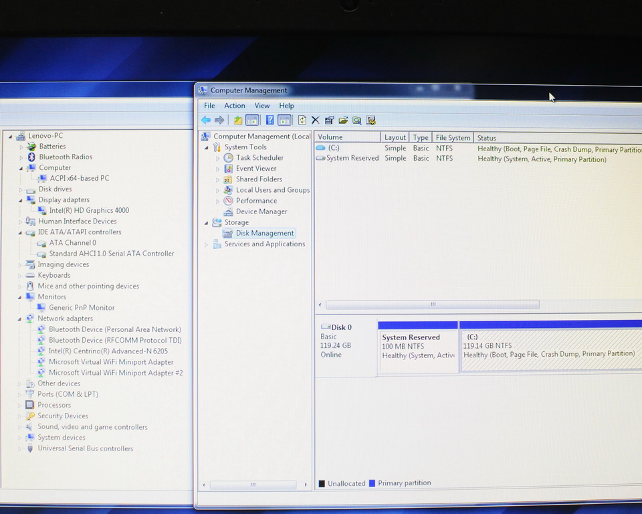
Task: Click the Refresh toolbar icon
Action: coord(302,120)
